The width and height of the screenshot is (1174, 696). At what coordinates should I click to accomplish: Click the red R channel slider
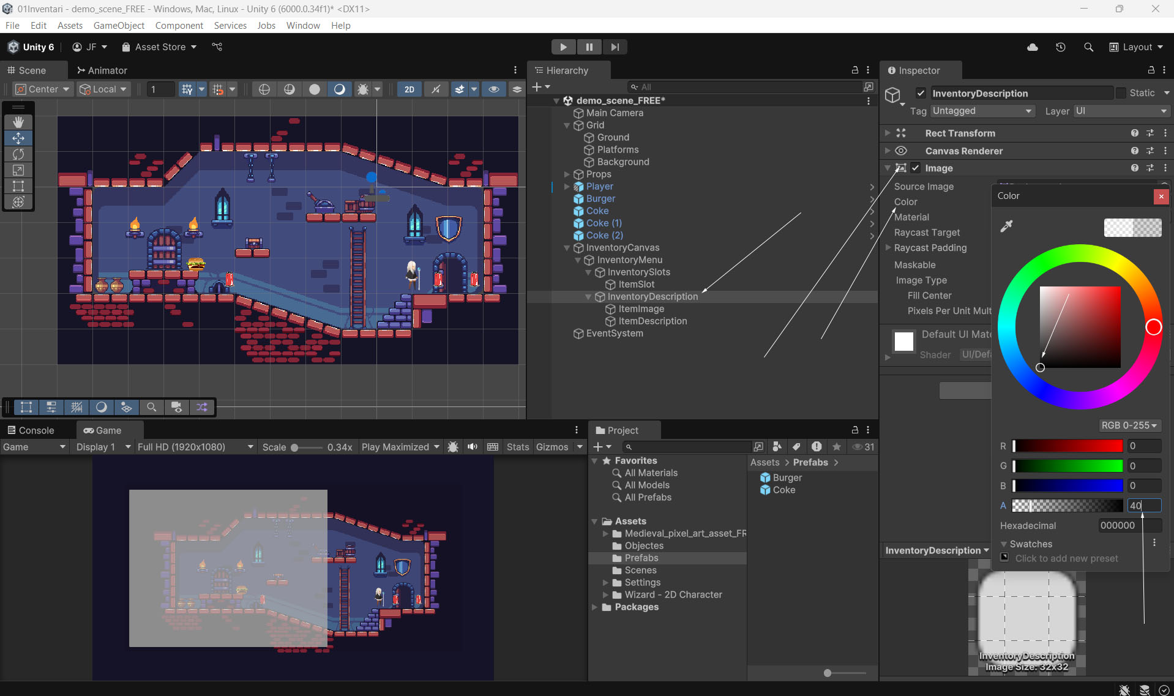click(x=1067, y=446)
